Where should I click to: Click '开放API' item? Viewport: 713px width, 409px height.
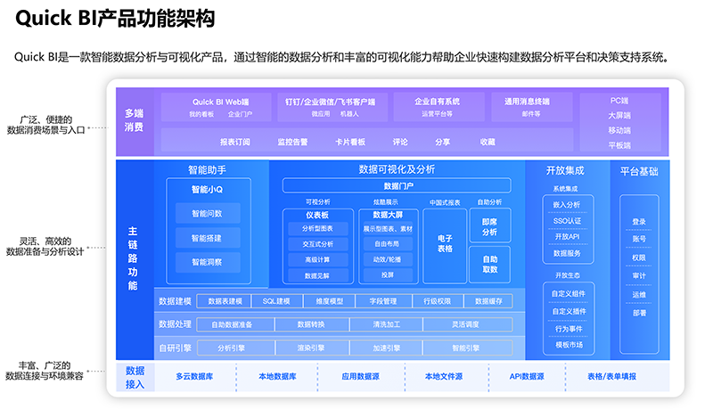(x=567, y=237)
